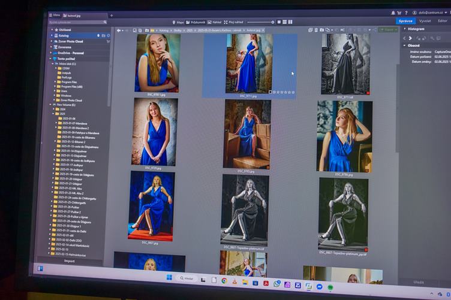The width and height of the screenshot is (451, 300).
Task: Click the Uložit button in right panel
Action: pos(419,282)
